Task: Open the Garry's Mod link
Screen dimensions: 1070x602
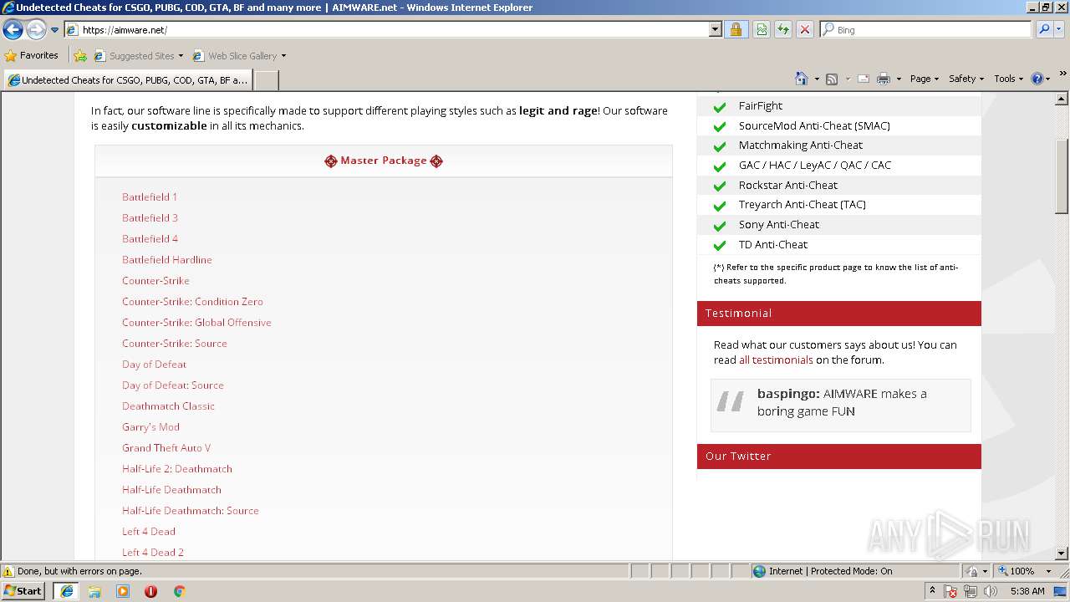Action: tap(150, 427)
